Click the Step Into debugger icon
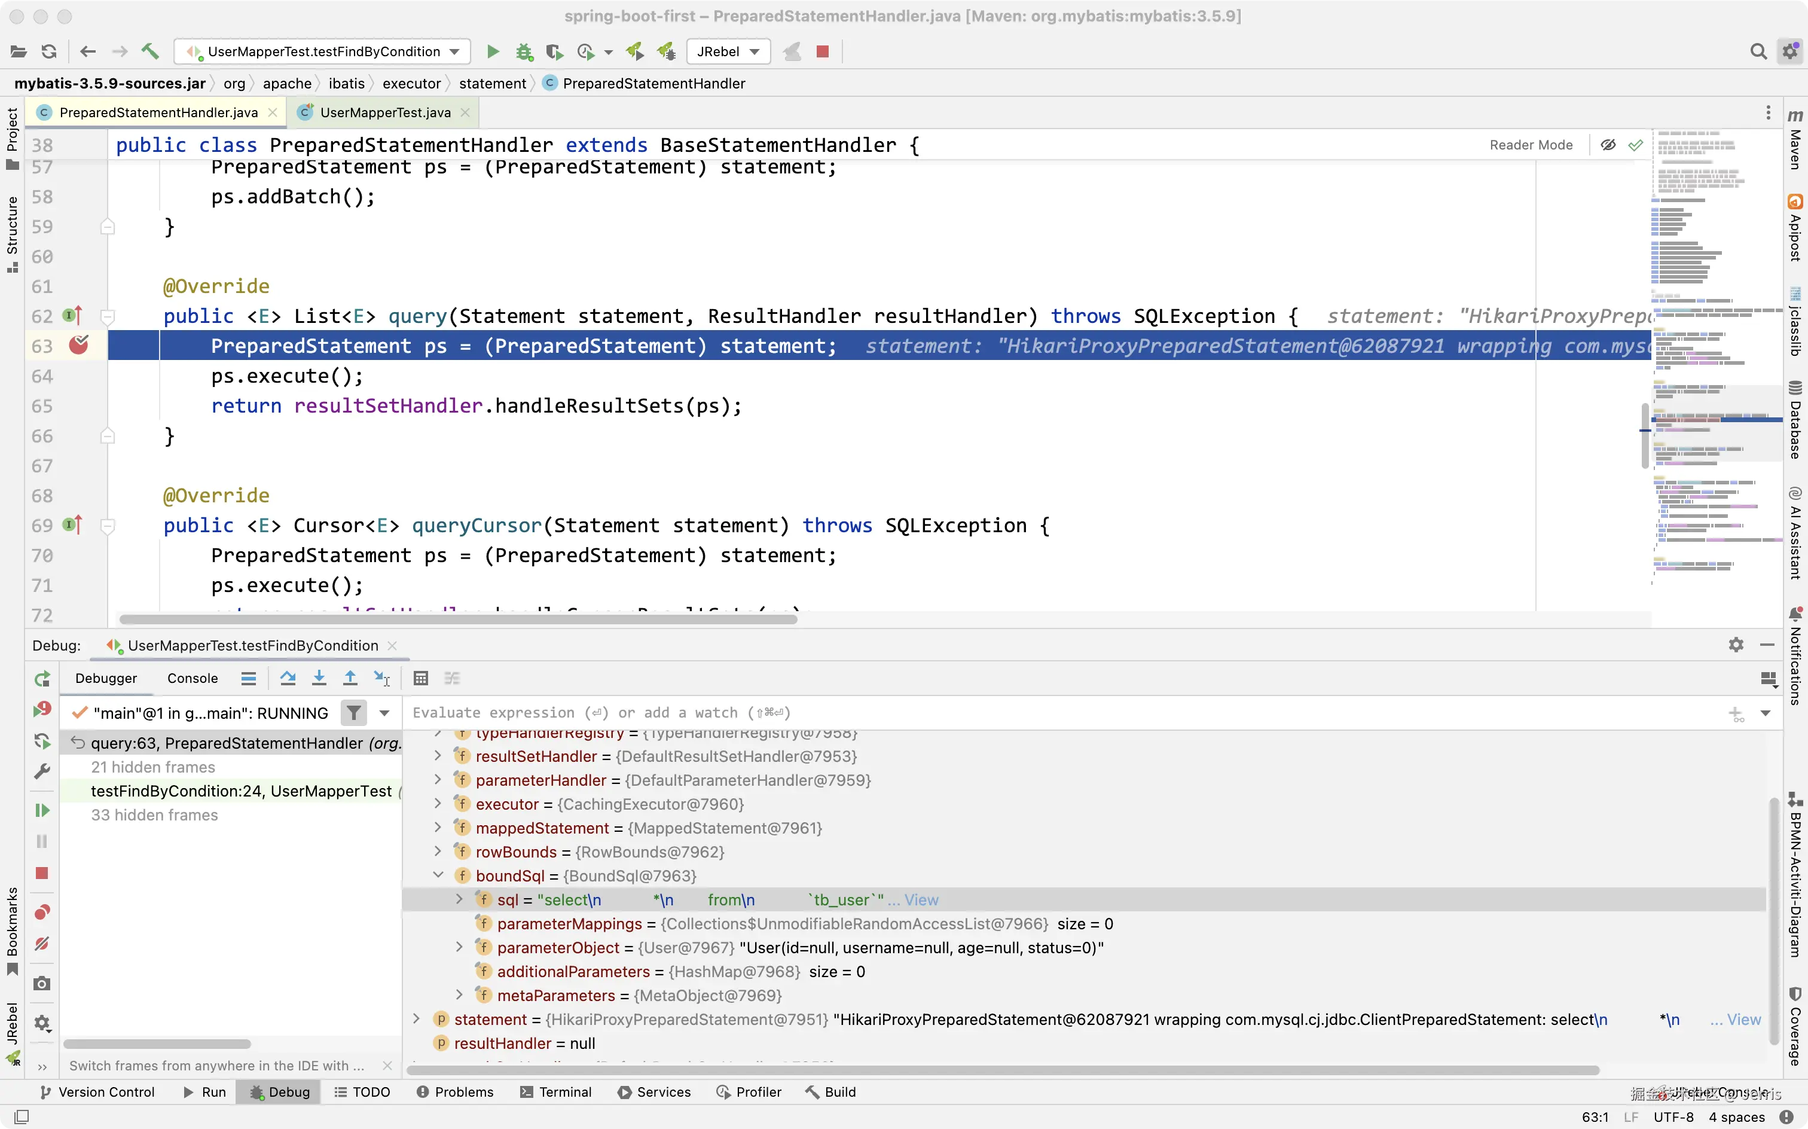 click(x=319, y=678)
